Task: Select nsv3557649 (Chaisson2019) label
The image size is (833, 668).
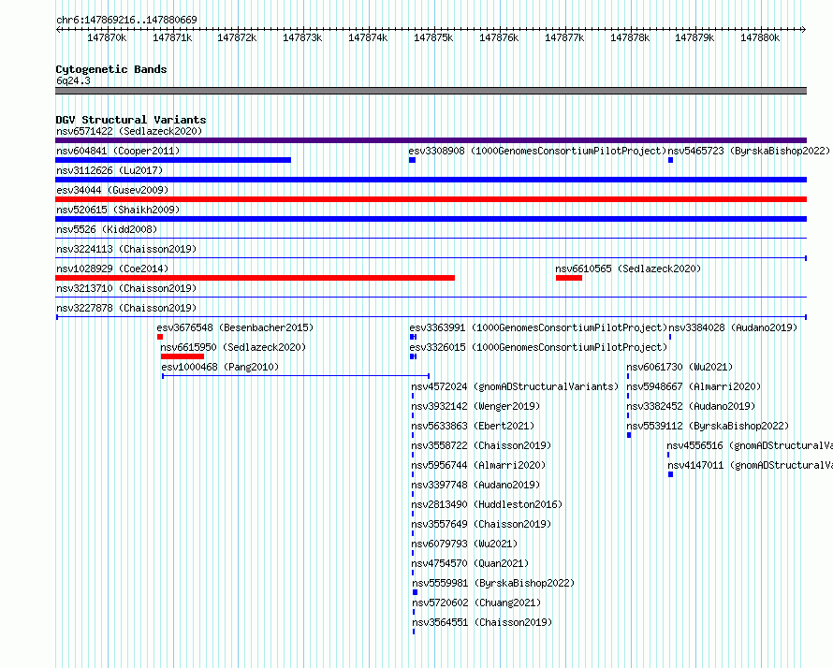Action: point(481,524)
